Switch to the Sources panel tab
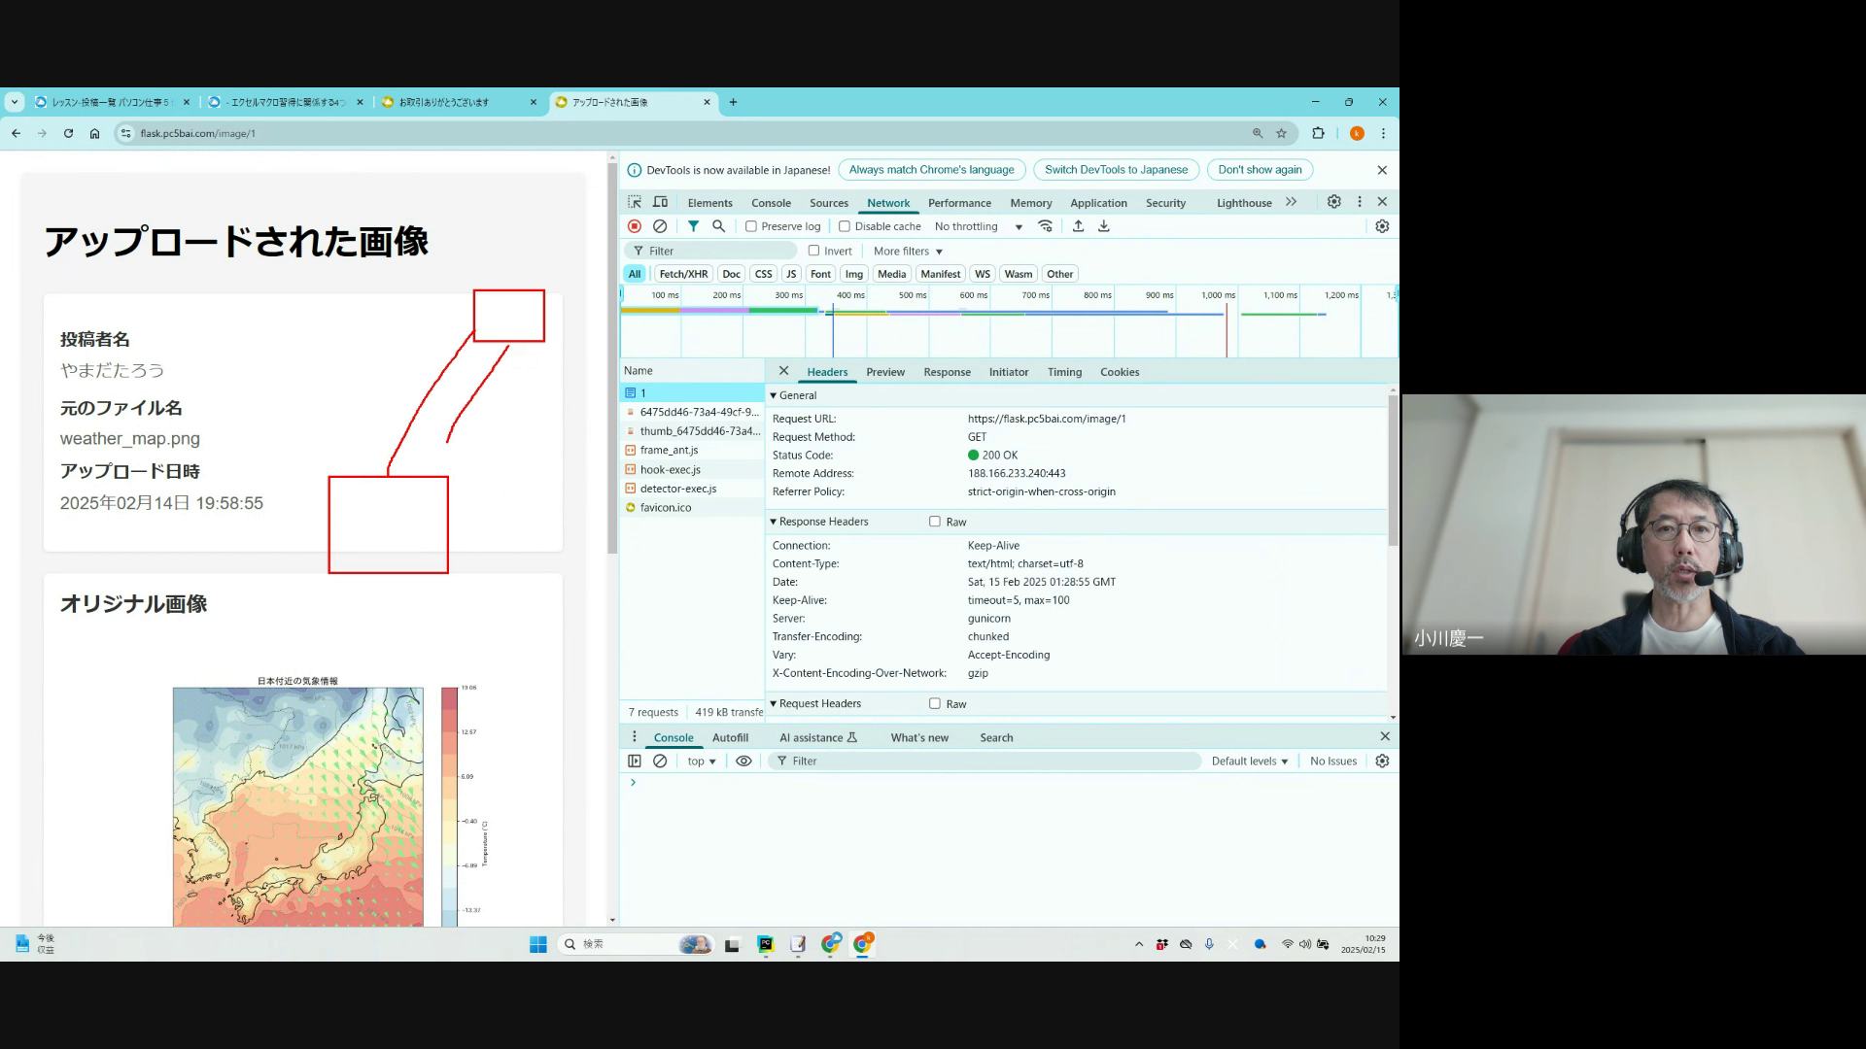The width and height of the screenshot is (1866, 1049). click(828, 203)
